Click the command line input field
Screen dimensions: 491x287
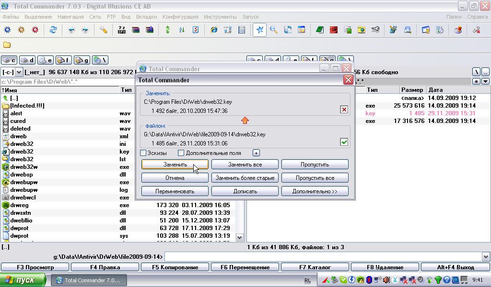click(x=323, y=257)
